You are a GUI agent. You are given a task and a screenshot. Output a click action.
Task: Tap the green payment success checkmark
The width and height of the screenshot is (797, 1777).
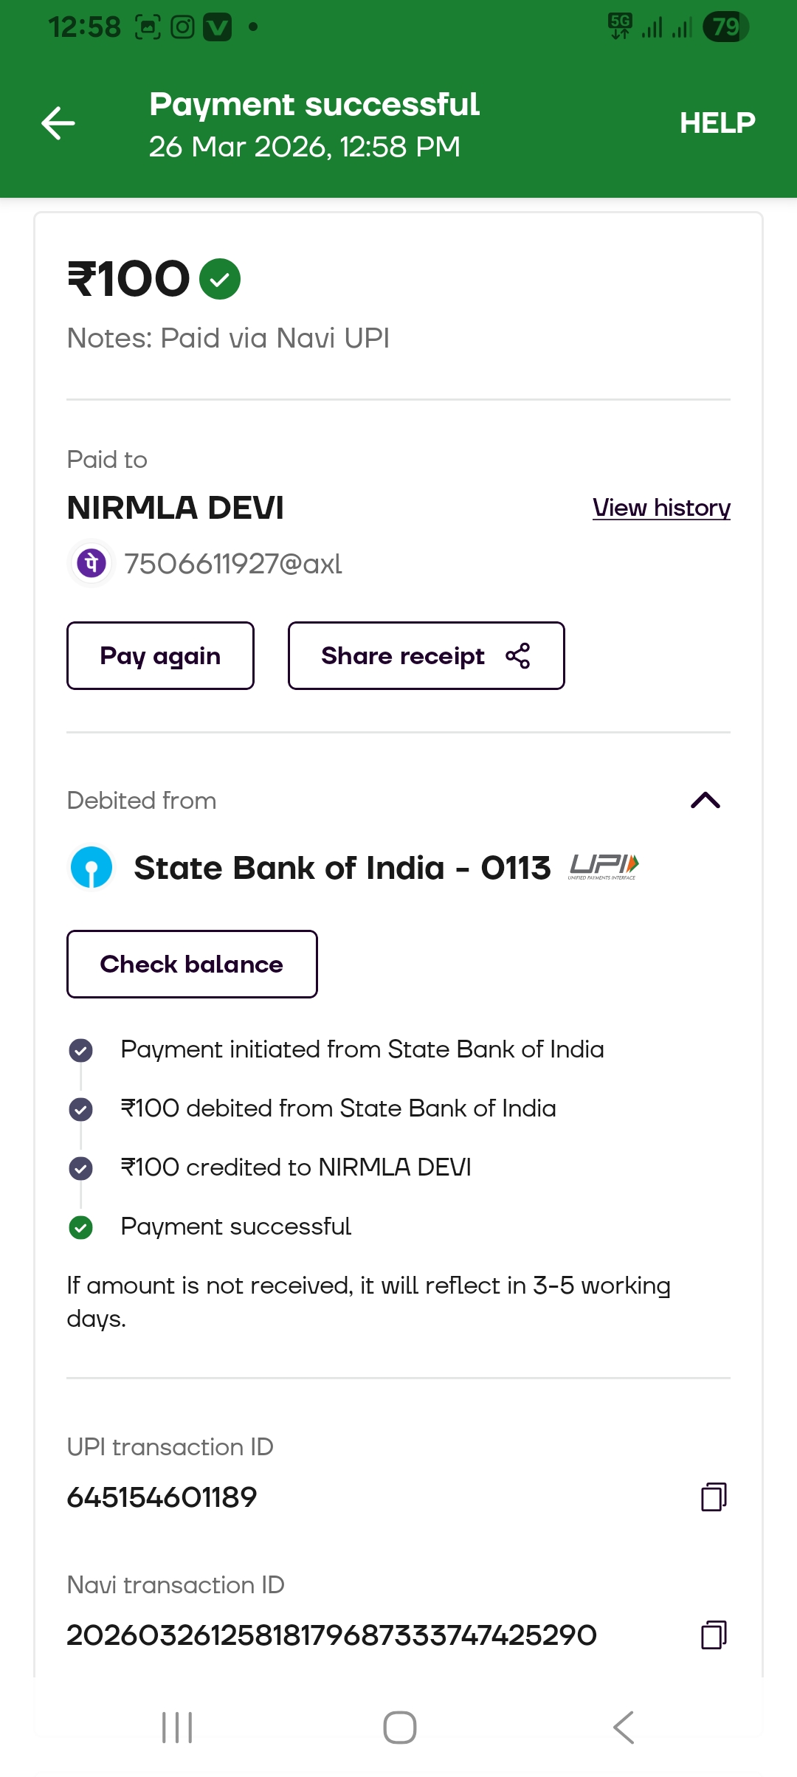[220, 279]
